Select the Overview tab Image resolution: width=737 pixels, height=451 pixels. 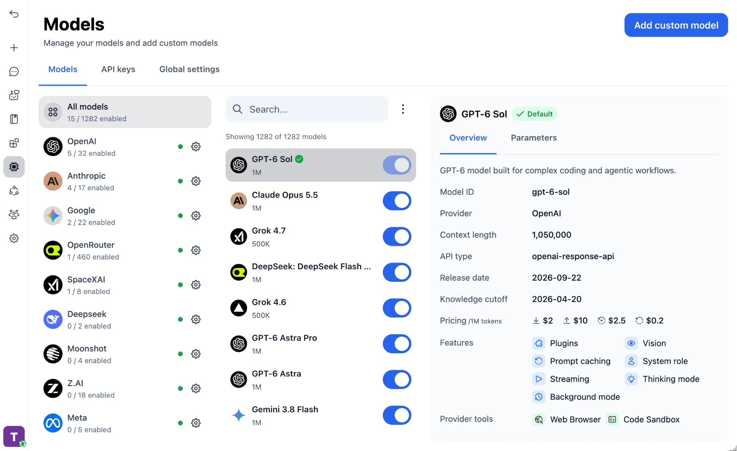pos(468,138)
